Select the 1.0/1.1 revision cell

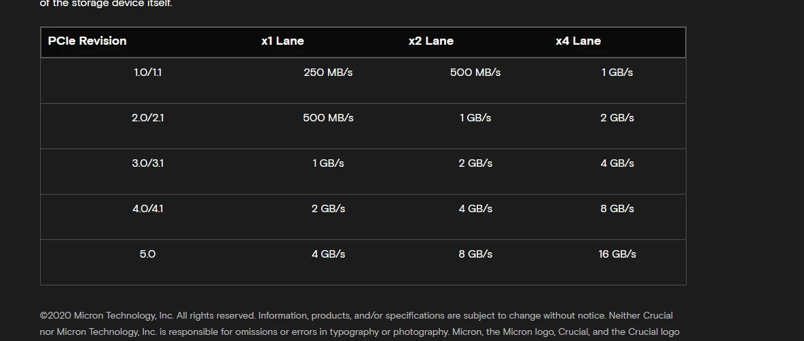[x=147, y=73]
